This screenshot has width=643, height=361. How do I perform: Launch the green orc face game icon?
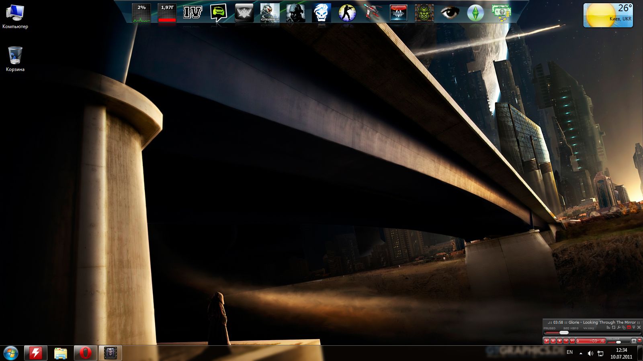pyautogui.click(x=424, y=13)
